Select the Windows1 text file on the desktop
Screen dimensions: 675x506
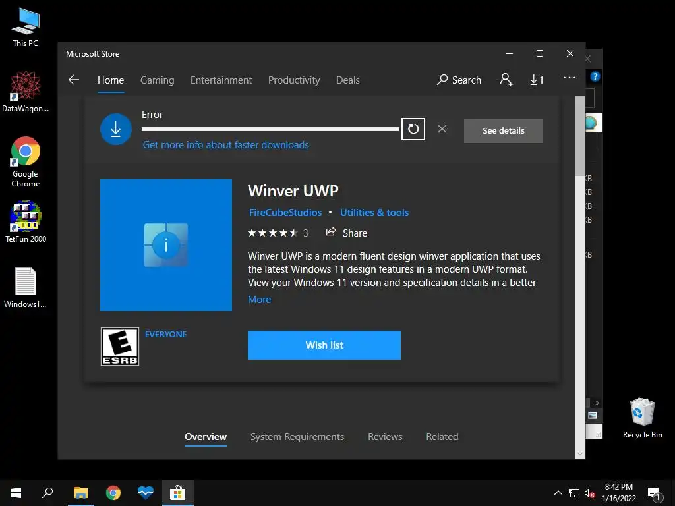pos(26,288)
